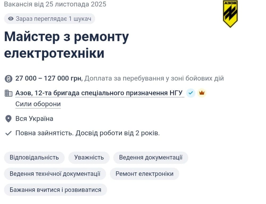Select the orange crown premium icon
This screenshot has width=266, height=204.
point(202,93)
